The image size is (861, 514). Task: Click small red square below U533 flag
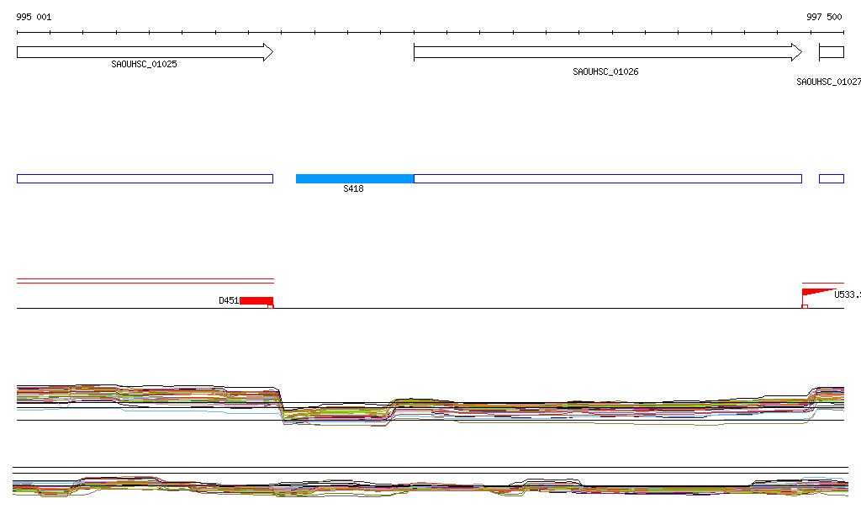pyautogui.click(x=805, y=306)
